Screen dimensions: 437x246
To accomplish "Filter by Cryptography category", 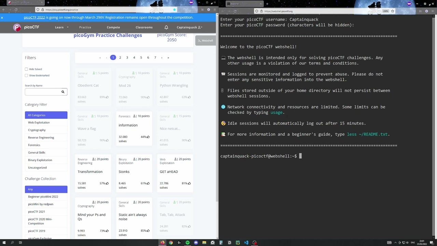I will coord(46,130).
